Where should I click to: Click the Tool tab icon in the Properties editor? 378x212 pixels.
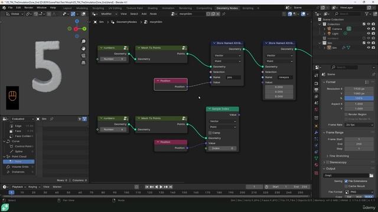pos(317,75)
